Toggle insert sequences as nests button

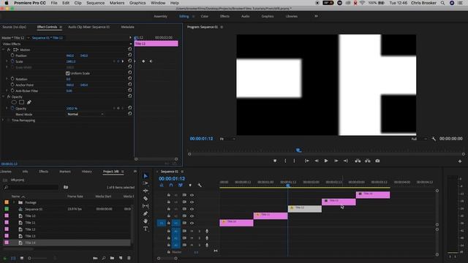[162, 185]
